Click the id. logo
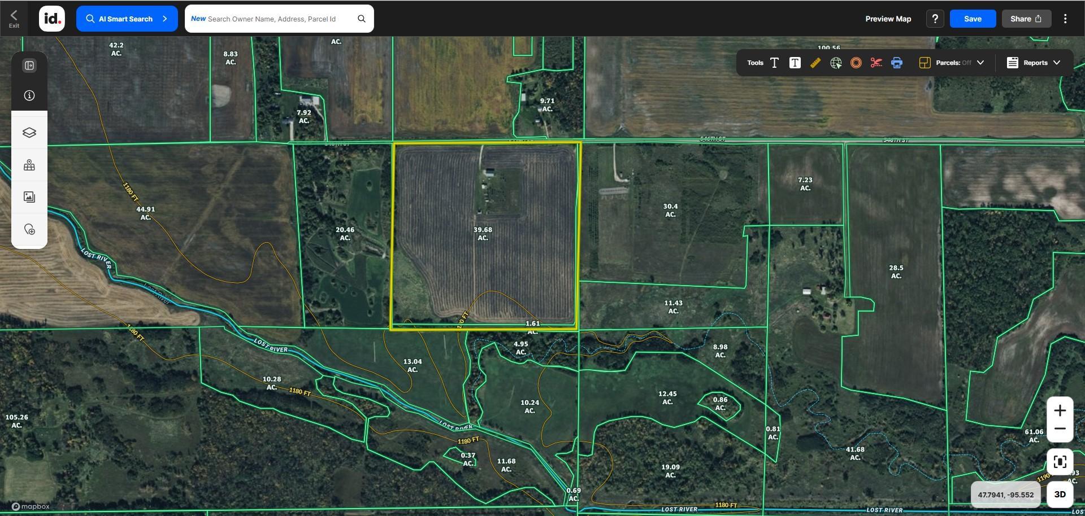The height and width of the screenshot is (516, 1085). [x=52, y=19]
